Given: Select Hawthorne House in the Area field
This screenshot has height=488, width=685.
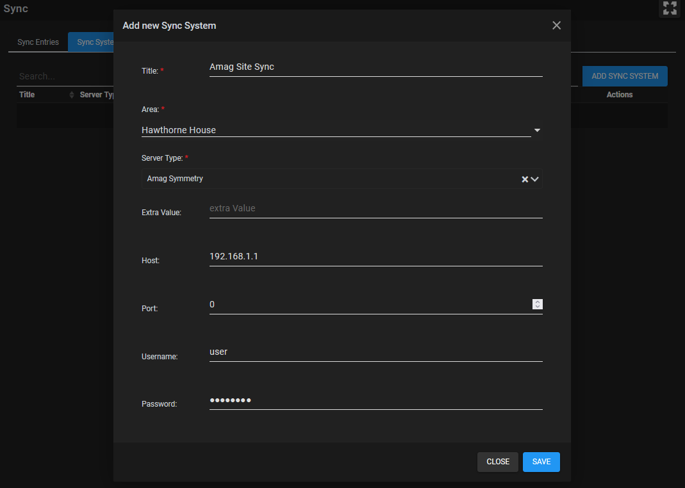Looking at the screenshot, I should click(336, 130).
